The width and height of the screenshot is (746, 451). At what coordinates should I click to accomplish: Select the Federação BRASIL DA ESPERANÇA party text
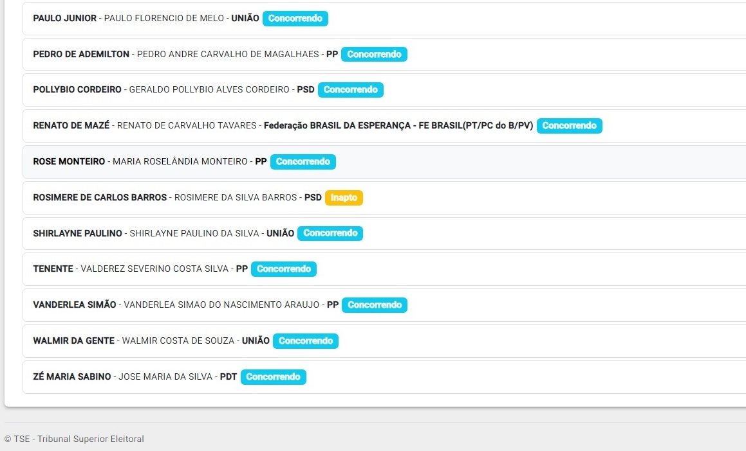pos(398,126)
